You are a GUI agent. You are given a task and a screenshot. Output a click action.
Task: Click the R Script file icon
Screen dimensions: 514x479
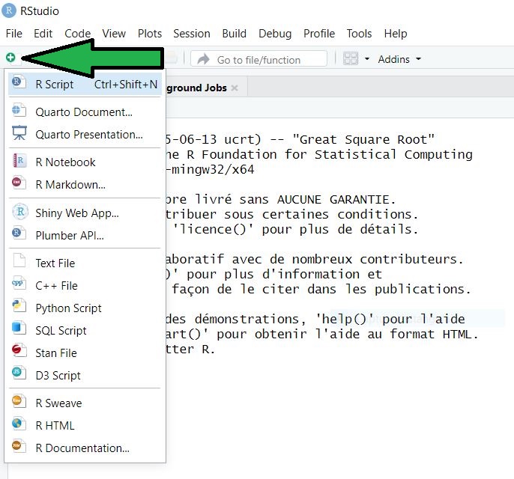coord(19,82)
